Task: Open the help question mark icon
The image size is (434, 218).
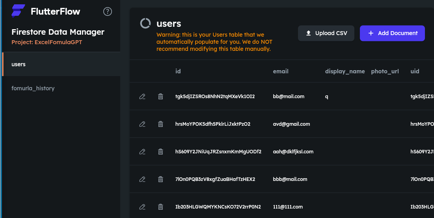Action: click(x=107, y=11)
